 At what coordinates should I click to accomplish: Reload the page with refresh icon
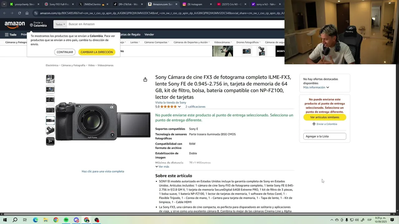click(19, 13)
